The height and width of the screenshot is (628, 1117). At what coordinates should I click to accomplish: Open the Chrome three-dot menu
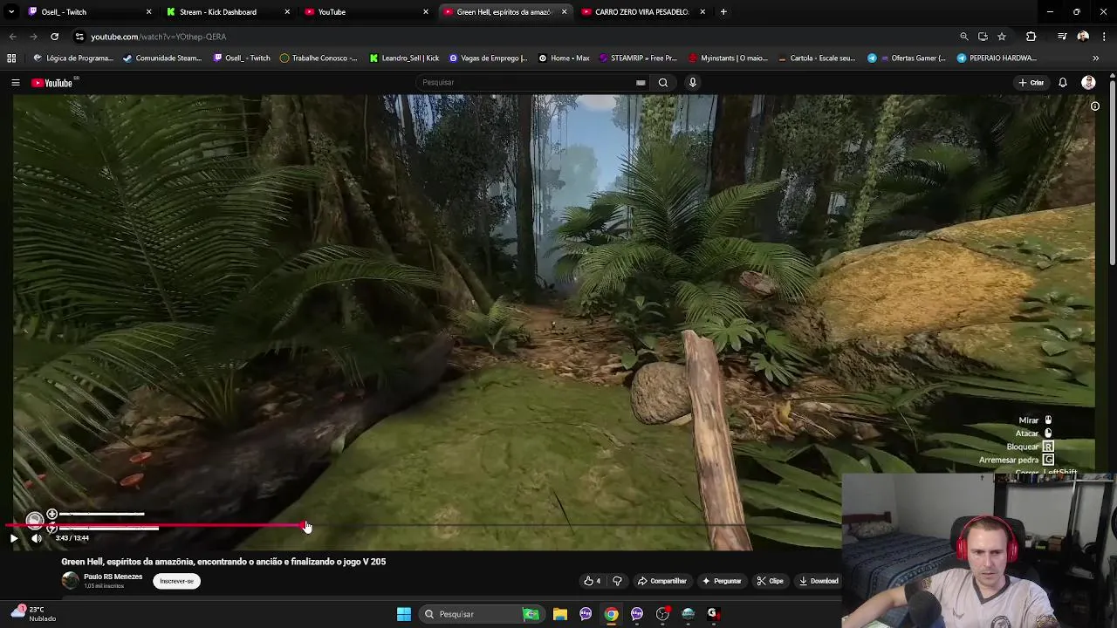(1105, 37)
